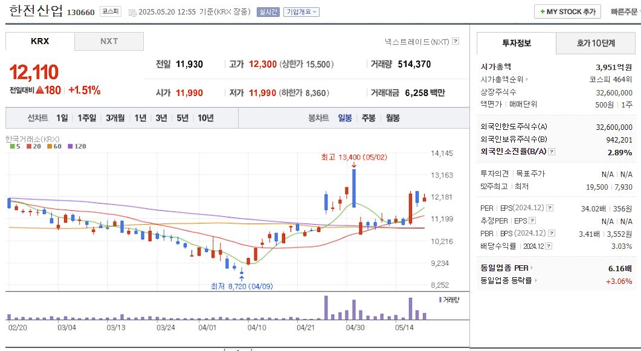
Task: Switch to the NXT tab
Action: click(109, 42)
